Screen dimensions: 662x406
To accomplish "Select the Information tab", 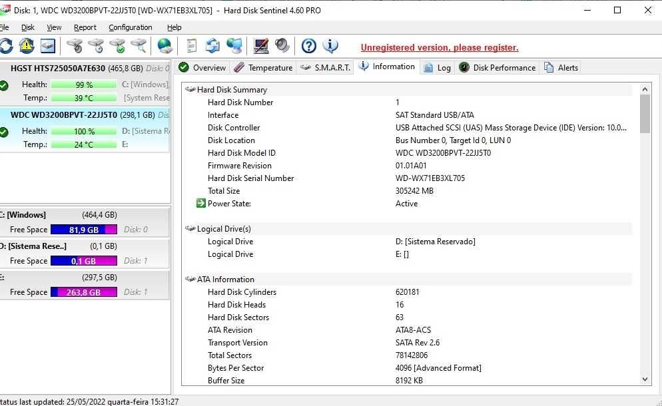I will [x=387, y=67].
